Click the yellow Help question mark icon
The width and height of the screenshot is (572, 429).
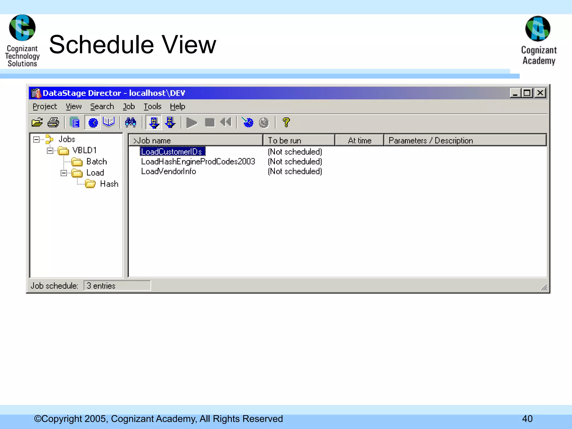tap(286, 122)
